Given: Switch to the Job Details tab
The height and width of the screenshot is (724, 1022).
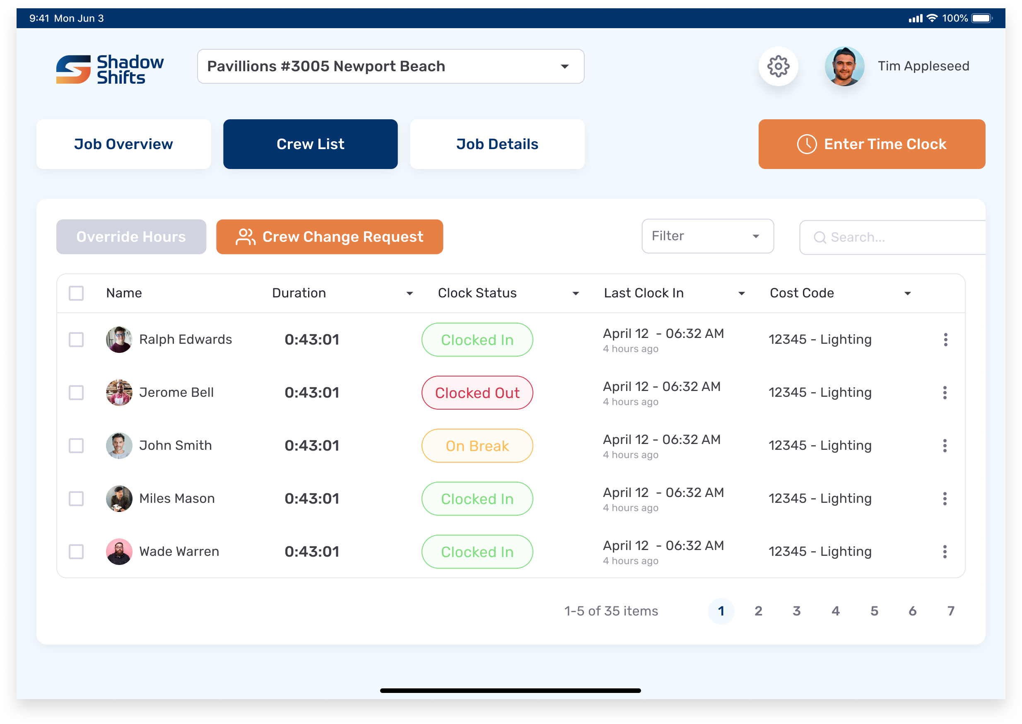Looking at the screenshot, I should (497, 144).
